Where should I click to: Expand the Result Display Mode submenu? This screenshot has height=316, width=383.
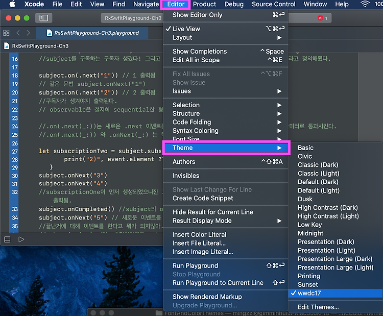pyautogui.click(x=225, y=221)
